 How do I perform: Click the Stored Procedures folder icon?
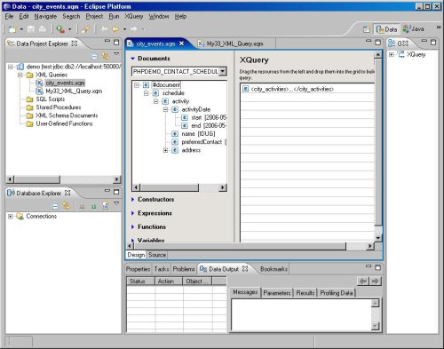tap(29, 107)
